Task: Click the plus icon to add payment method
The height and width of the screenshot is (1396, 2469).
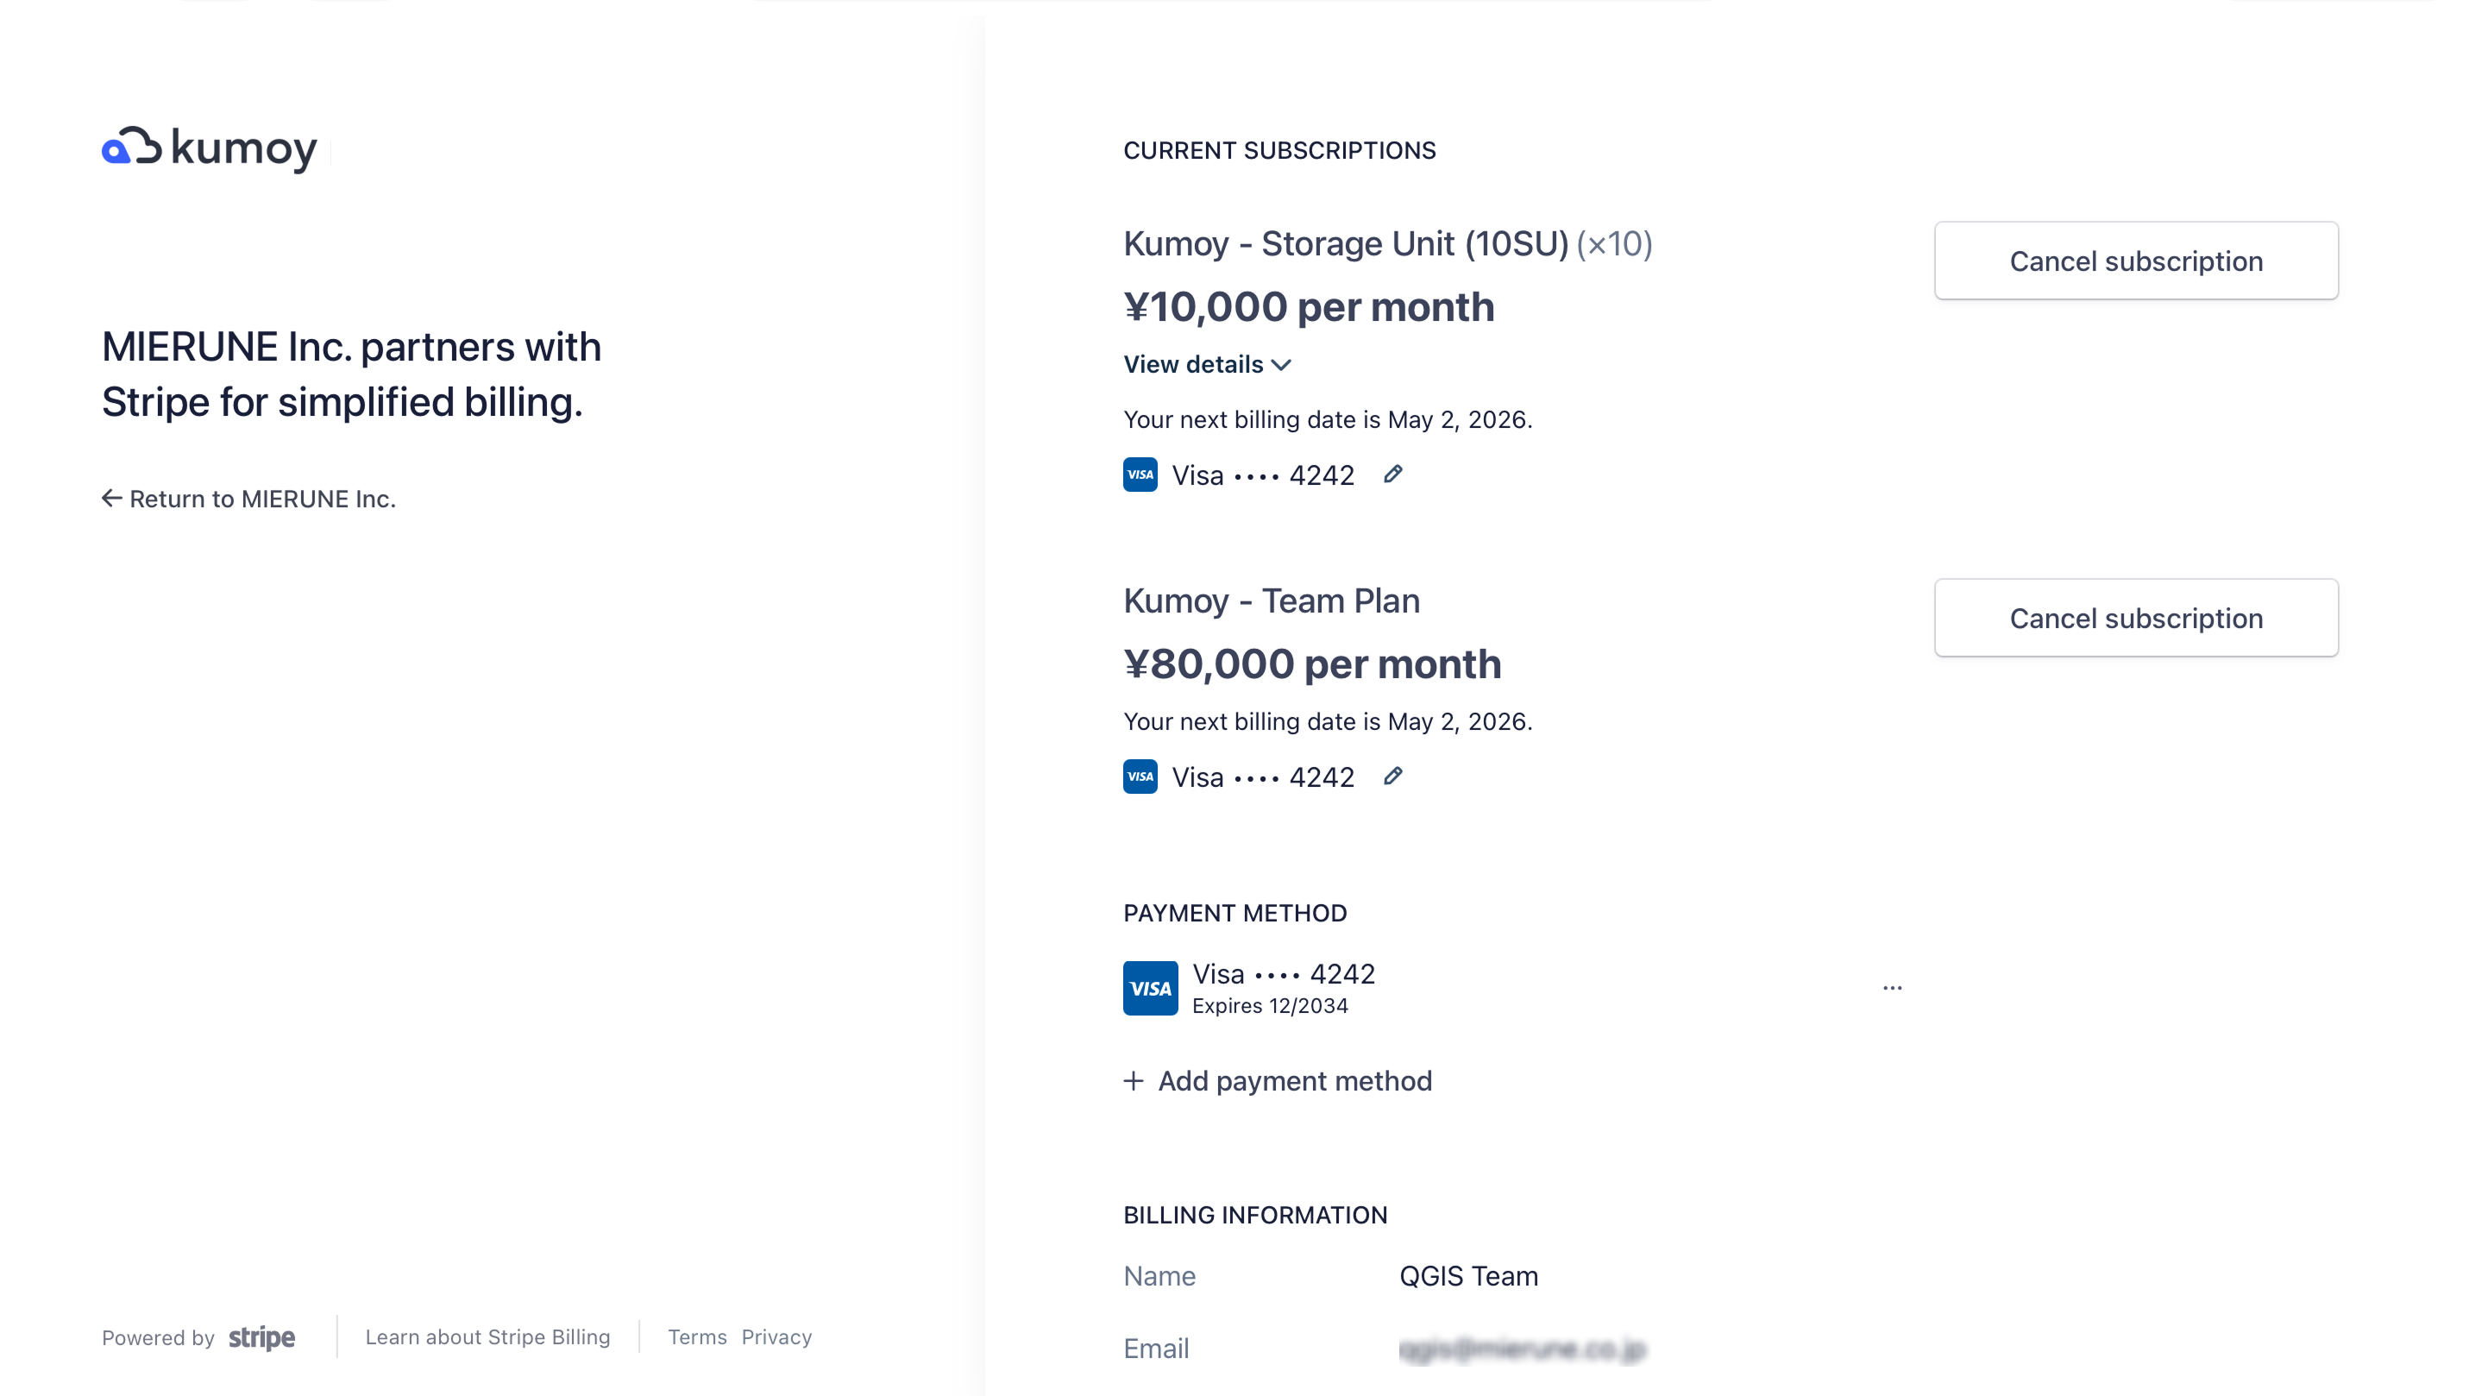Action: 1134,1082
